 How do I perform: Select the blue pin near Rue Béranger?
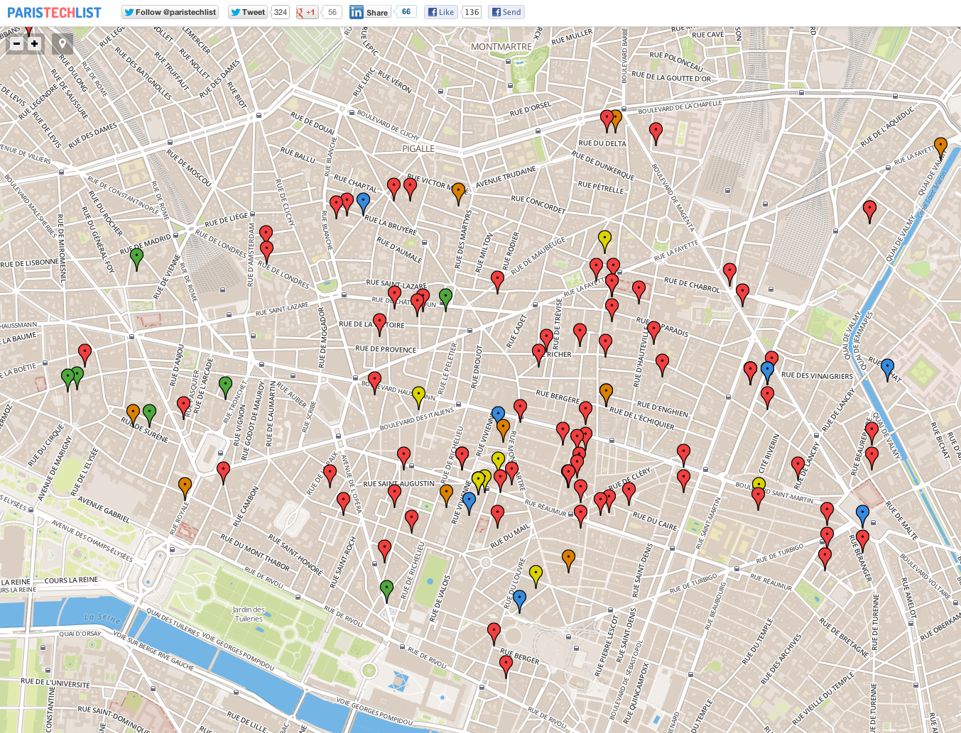point(862,516)
